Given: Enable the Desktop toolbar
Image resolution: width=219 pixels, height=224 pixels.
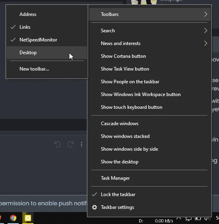Looking at the screenshot, I should click(47, 53).
